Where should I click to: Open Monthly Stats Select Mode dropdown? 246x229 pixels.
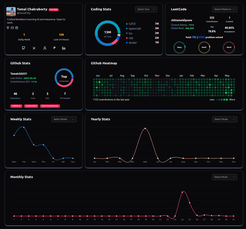click(224, 177)
